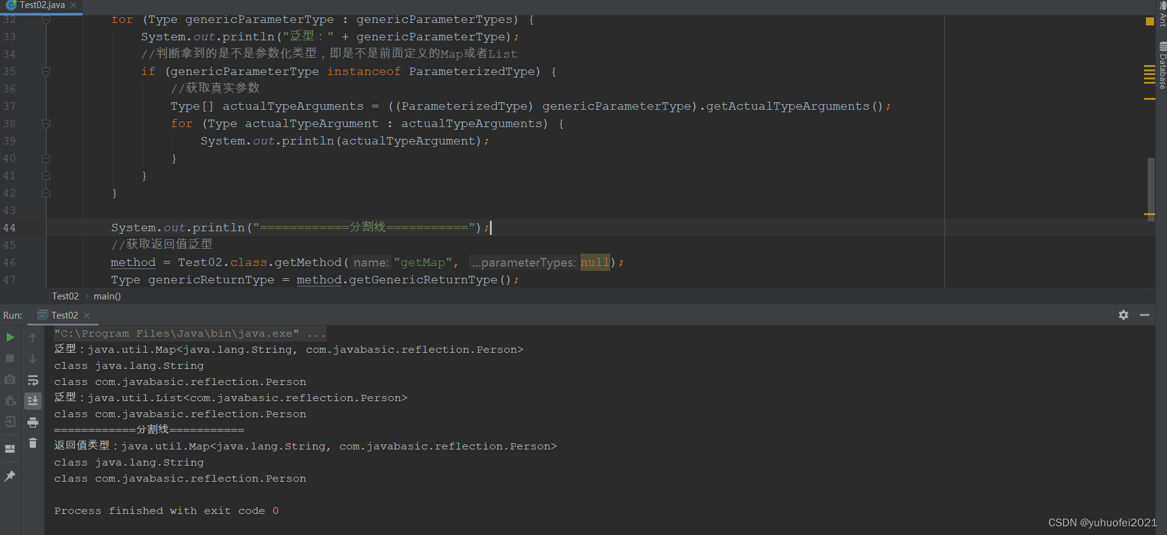Viewport: 1167px width, 535px height.
Task: Close the Test02 run tab
Action: point(87,316)
